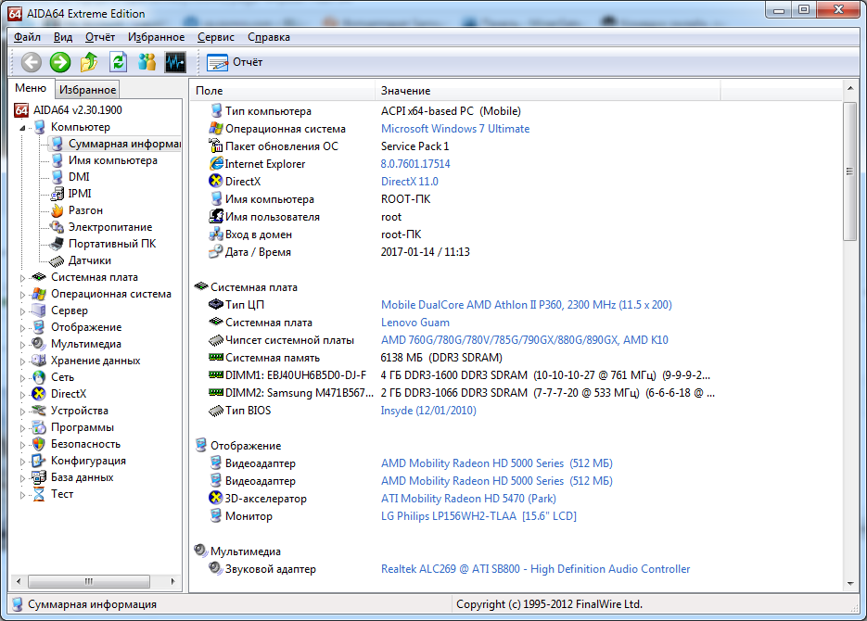Click the Датчики sensor icon
Viewport: 867px width, 621px height.
[x=57, y=260]
